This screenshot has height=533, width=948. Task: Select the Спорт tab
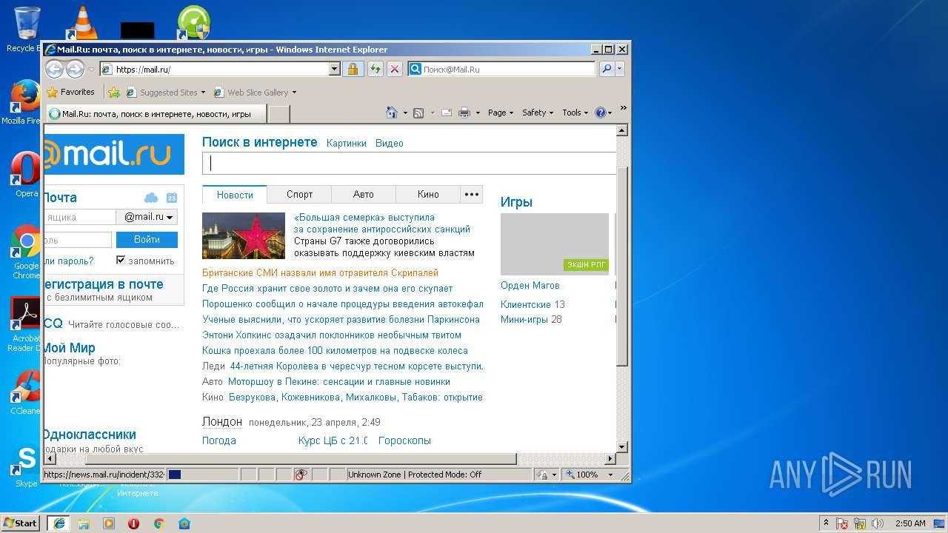pyautogui.click(x=299, y=194)
